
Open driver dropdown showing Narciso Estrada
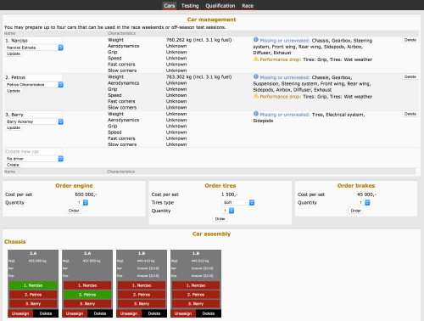pyautogui.click(x=34, y=48)
